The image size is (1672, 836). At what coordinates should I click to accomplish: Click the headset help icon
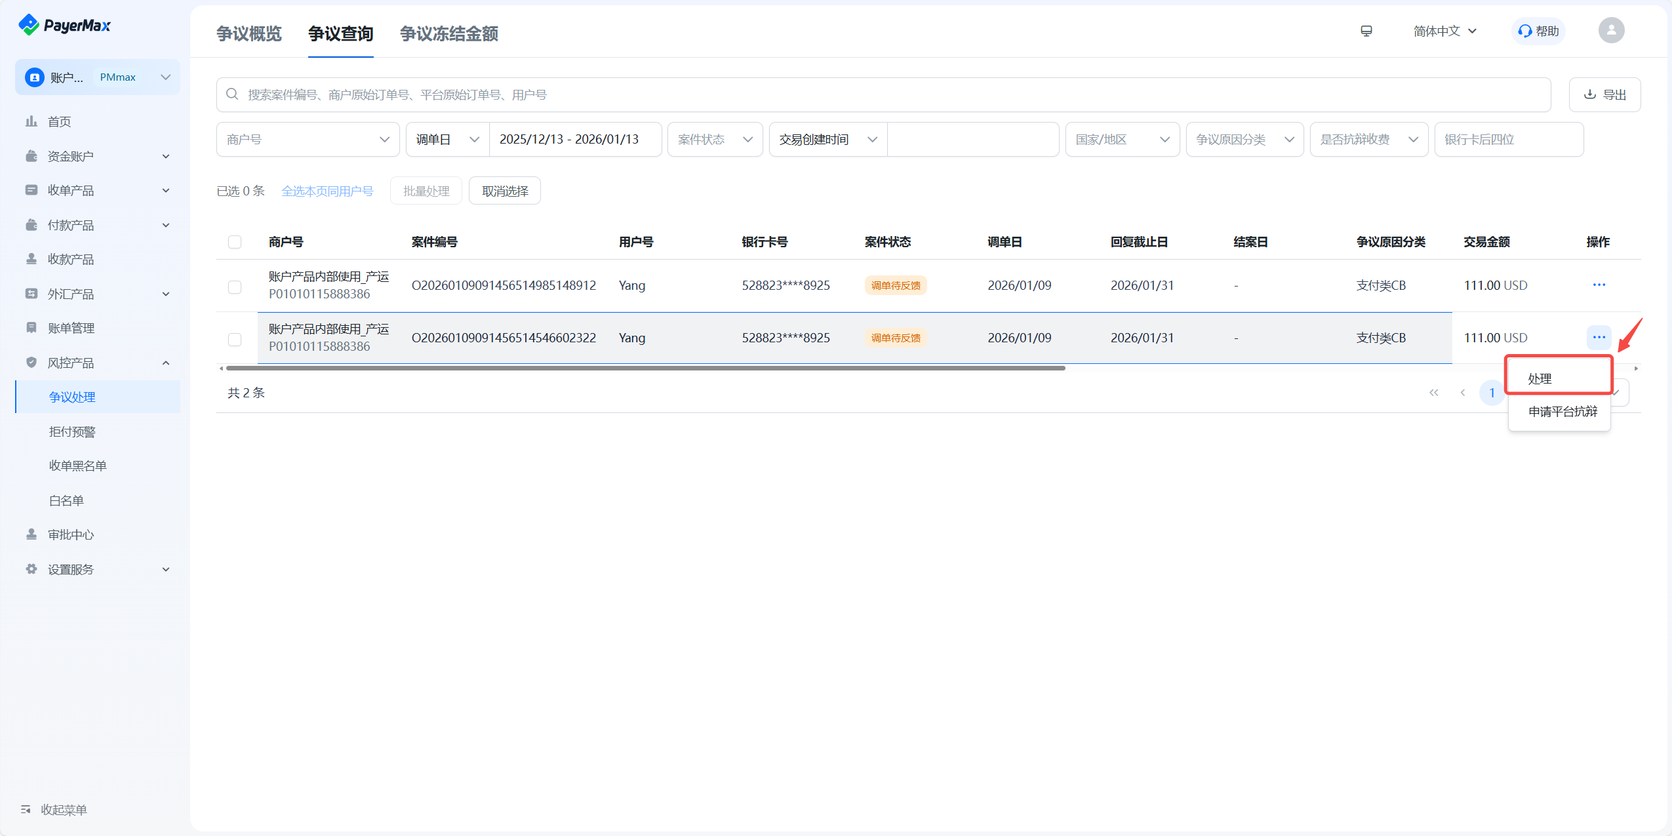[1525, 31]
